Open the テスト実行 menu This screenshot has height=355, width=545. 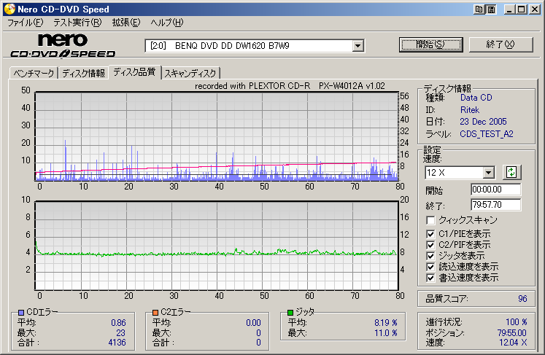coord(76,23)
